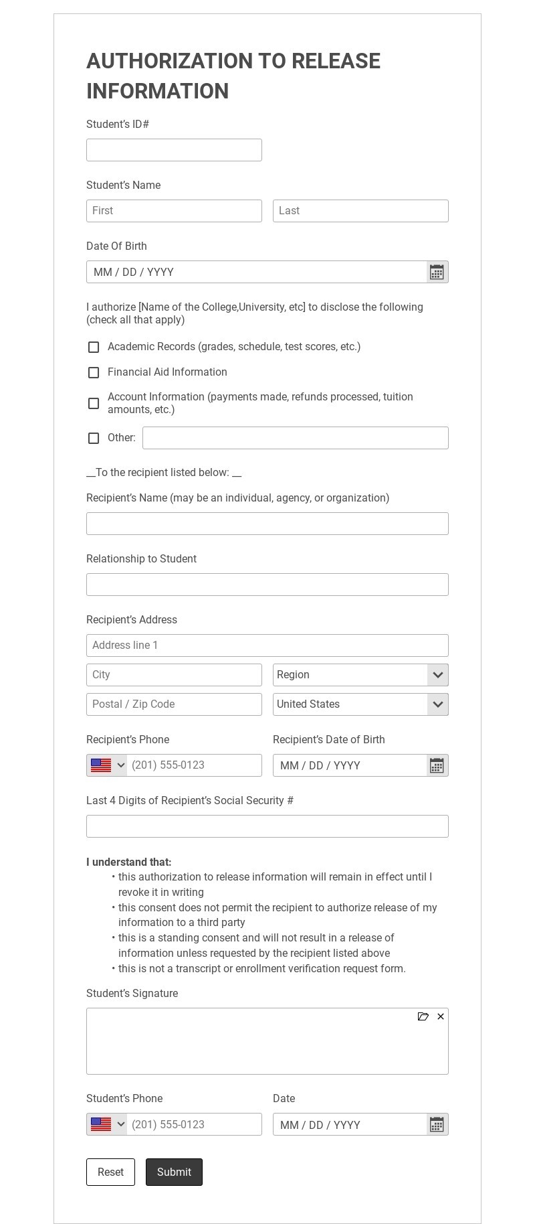
Task: Toggle the Account Information checkbox
Action: 94,403
